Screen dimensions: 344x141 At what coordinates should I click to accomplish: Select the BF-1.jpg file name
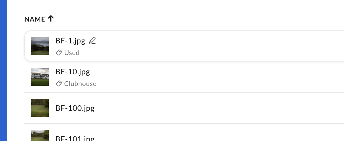pyautogui.click(x=70, y=41)
